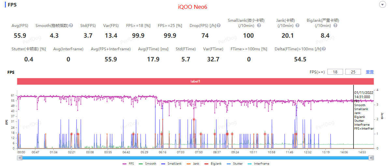The image size is (388, 166).
Task: Click the Stutter value 0.4
Action: coord(29,59)
